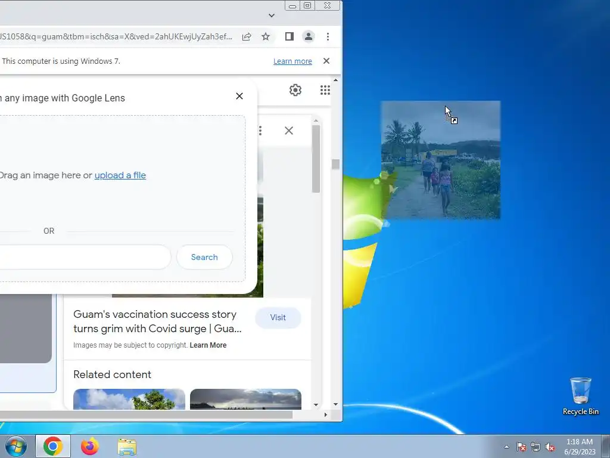
Task: Open the network status tray icon
Action: [x=536, y=447]
